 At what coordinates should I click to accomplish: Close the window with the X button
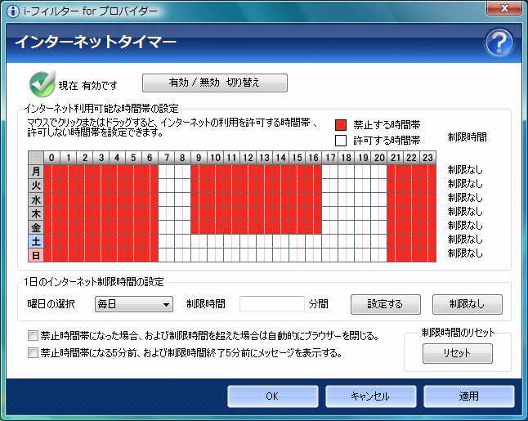coord(504,8)
